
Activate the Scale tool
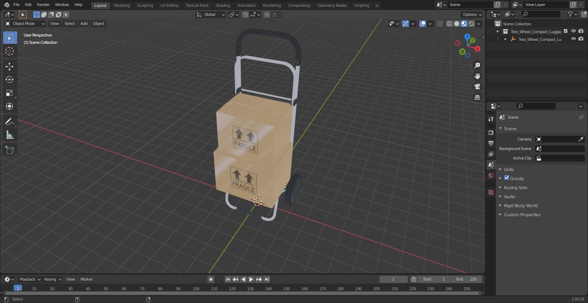click(9, 93)
